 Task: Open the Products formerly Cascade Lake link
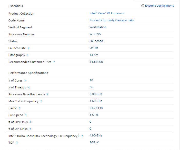click(x=112, y=20)
